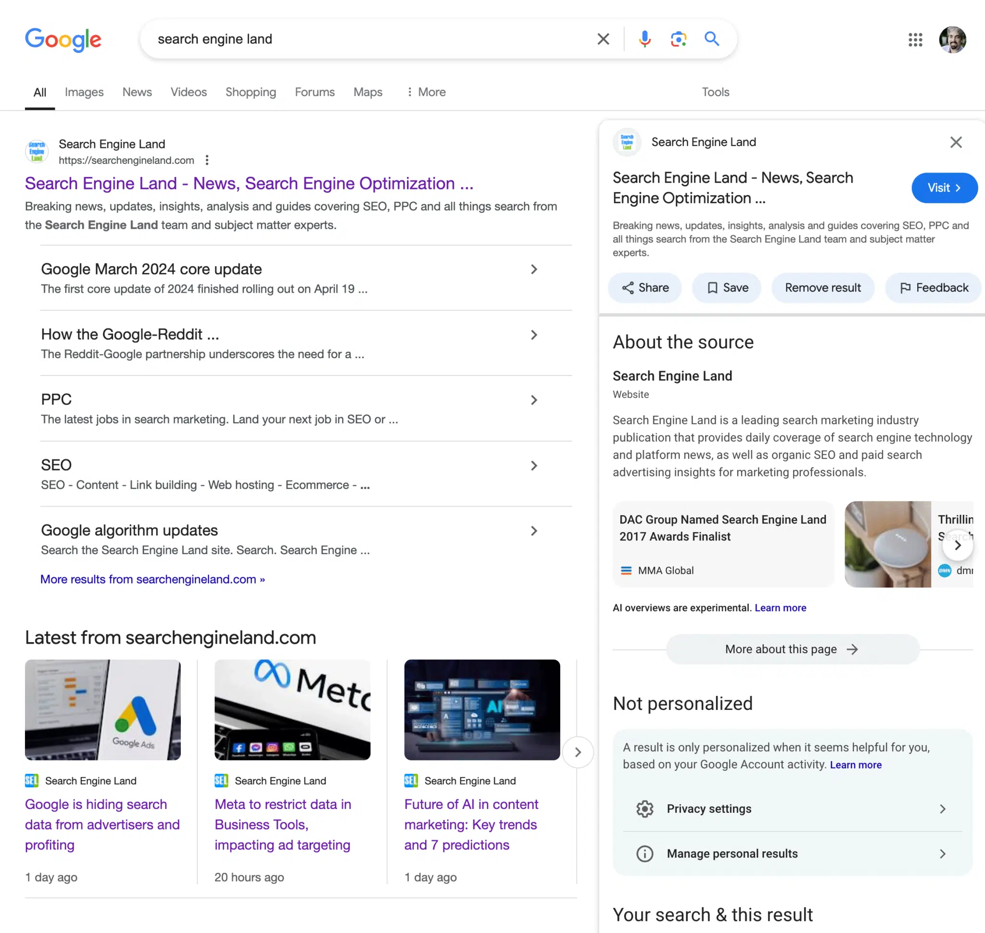Viewport: 985px width, 933px height.
Task: Expand the PPC sitelink chevron
Action: (533, 400)
